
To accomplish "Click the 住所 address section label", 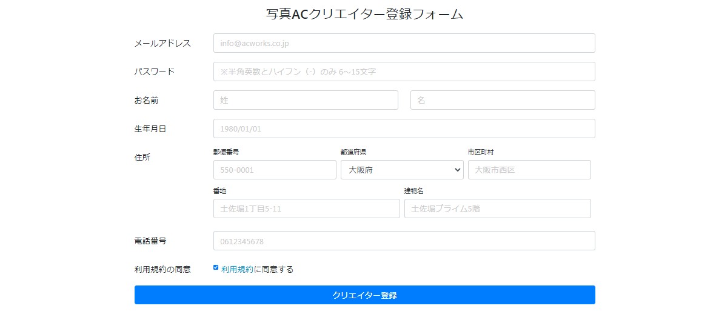I will tap(142, 157).
